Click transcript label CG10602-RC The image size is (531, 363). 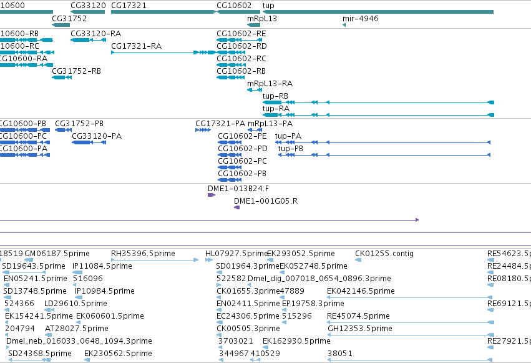tap(241, 59)
